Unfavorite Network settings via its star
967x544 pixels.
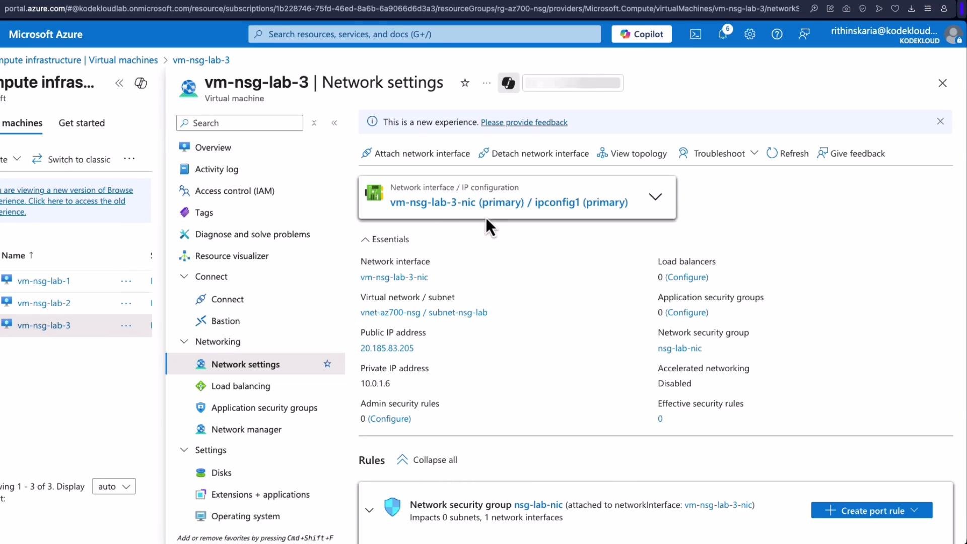pos(327,364)
